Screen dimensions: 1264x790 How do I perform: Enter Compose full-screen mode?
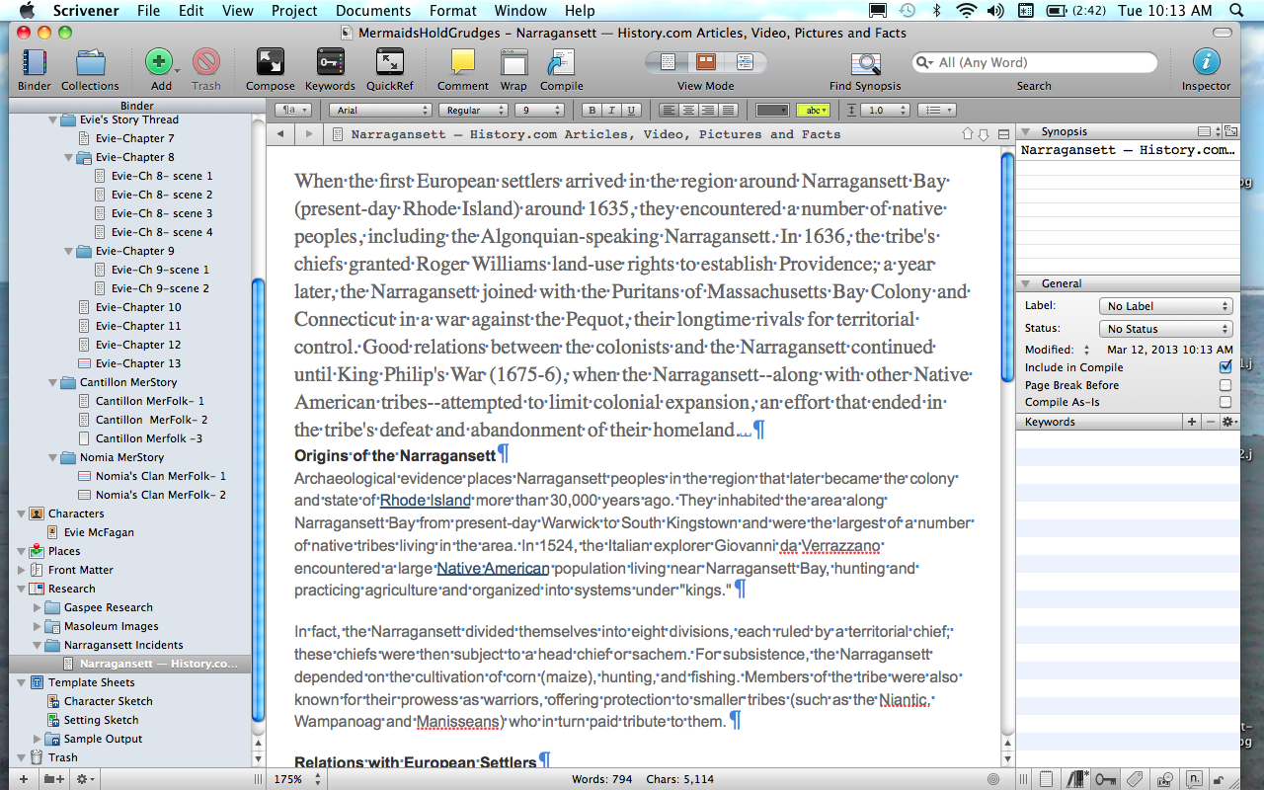coord(270,63)
